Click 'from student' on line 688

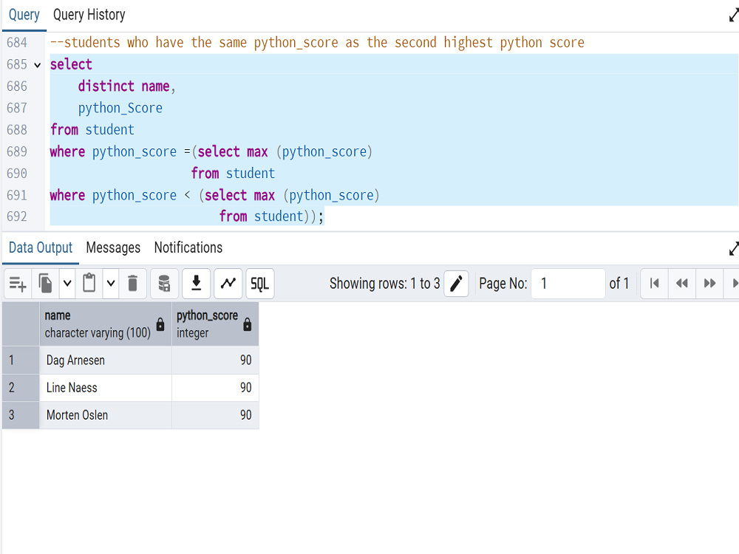92,129
